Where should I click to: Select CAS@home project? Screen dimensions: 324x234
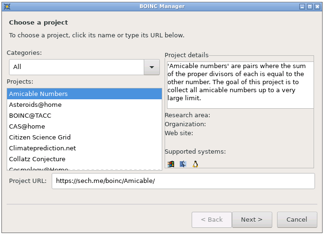click(84, 127)
